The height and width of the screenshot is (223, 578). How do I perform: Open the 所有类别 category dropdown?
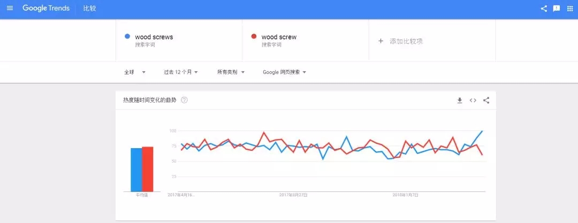[231, 72]
